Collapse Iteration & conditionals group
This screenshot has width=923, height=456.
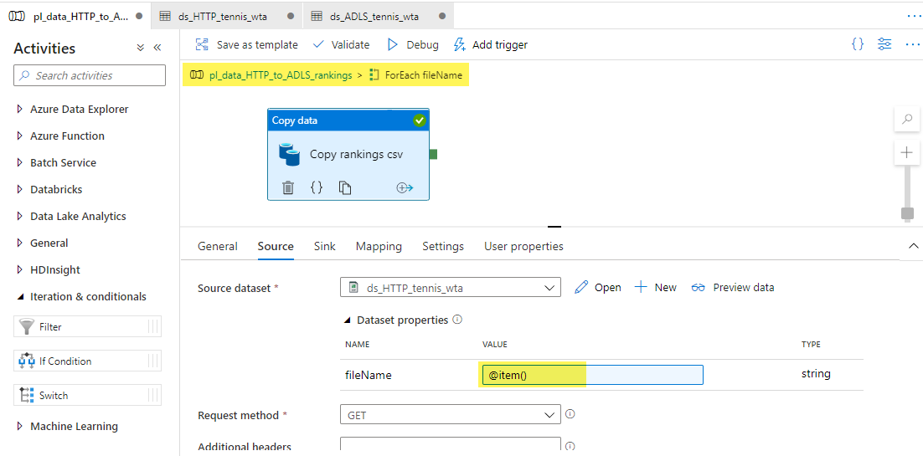20,296
